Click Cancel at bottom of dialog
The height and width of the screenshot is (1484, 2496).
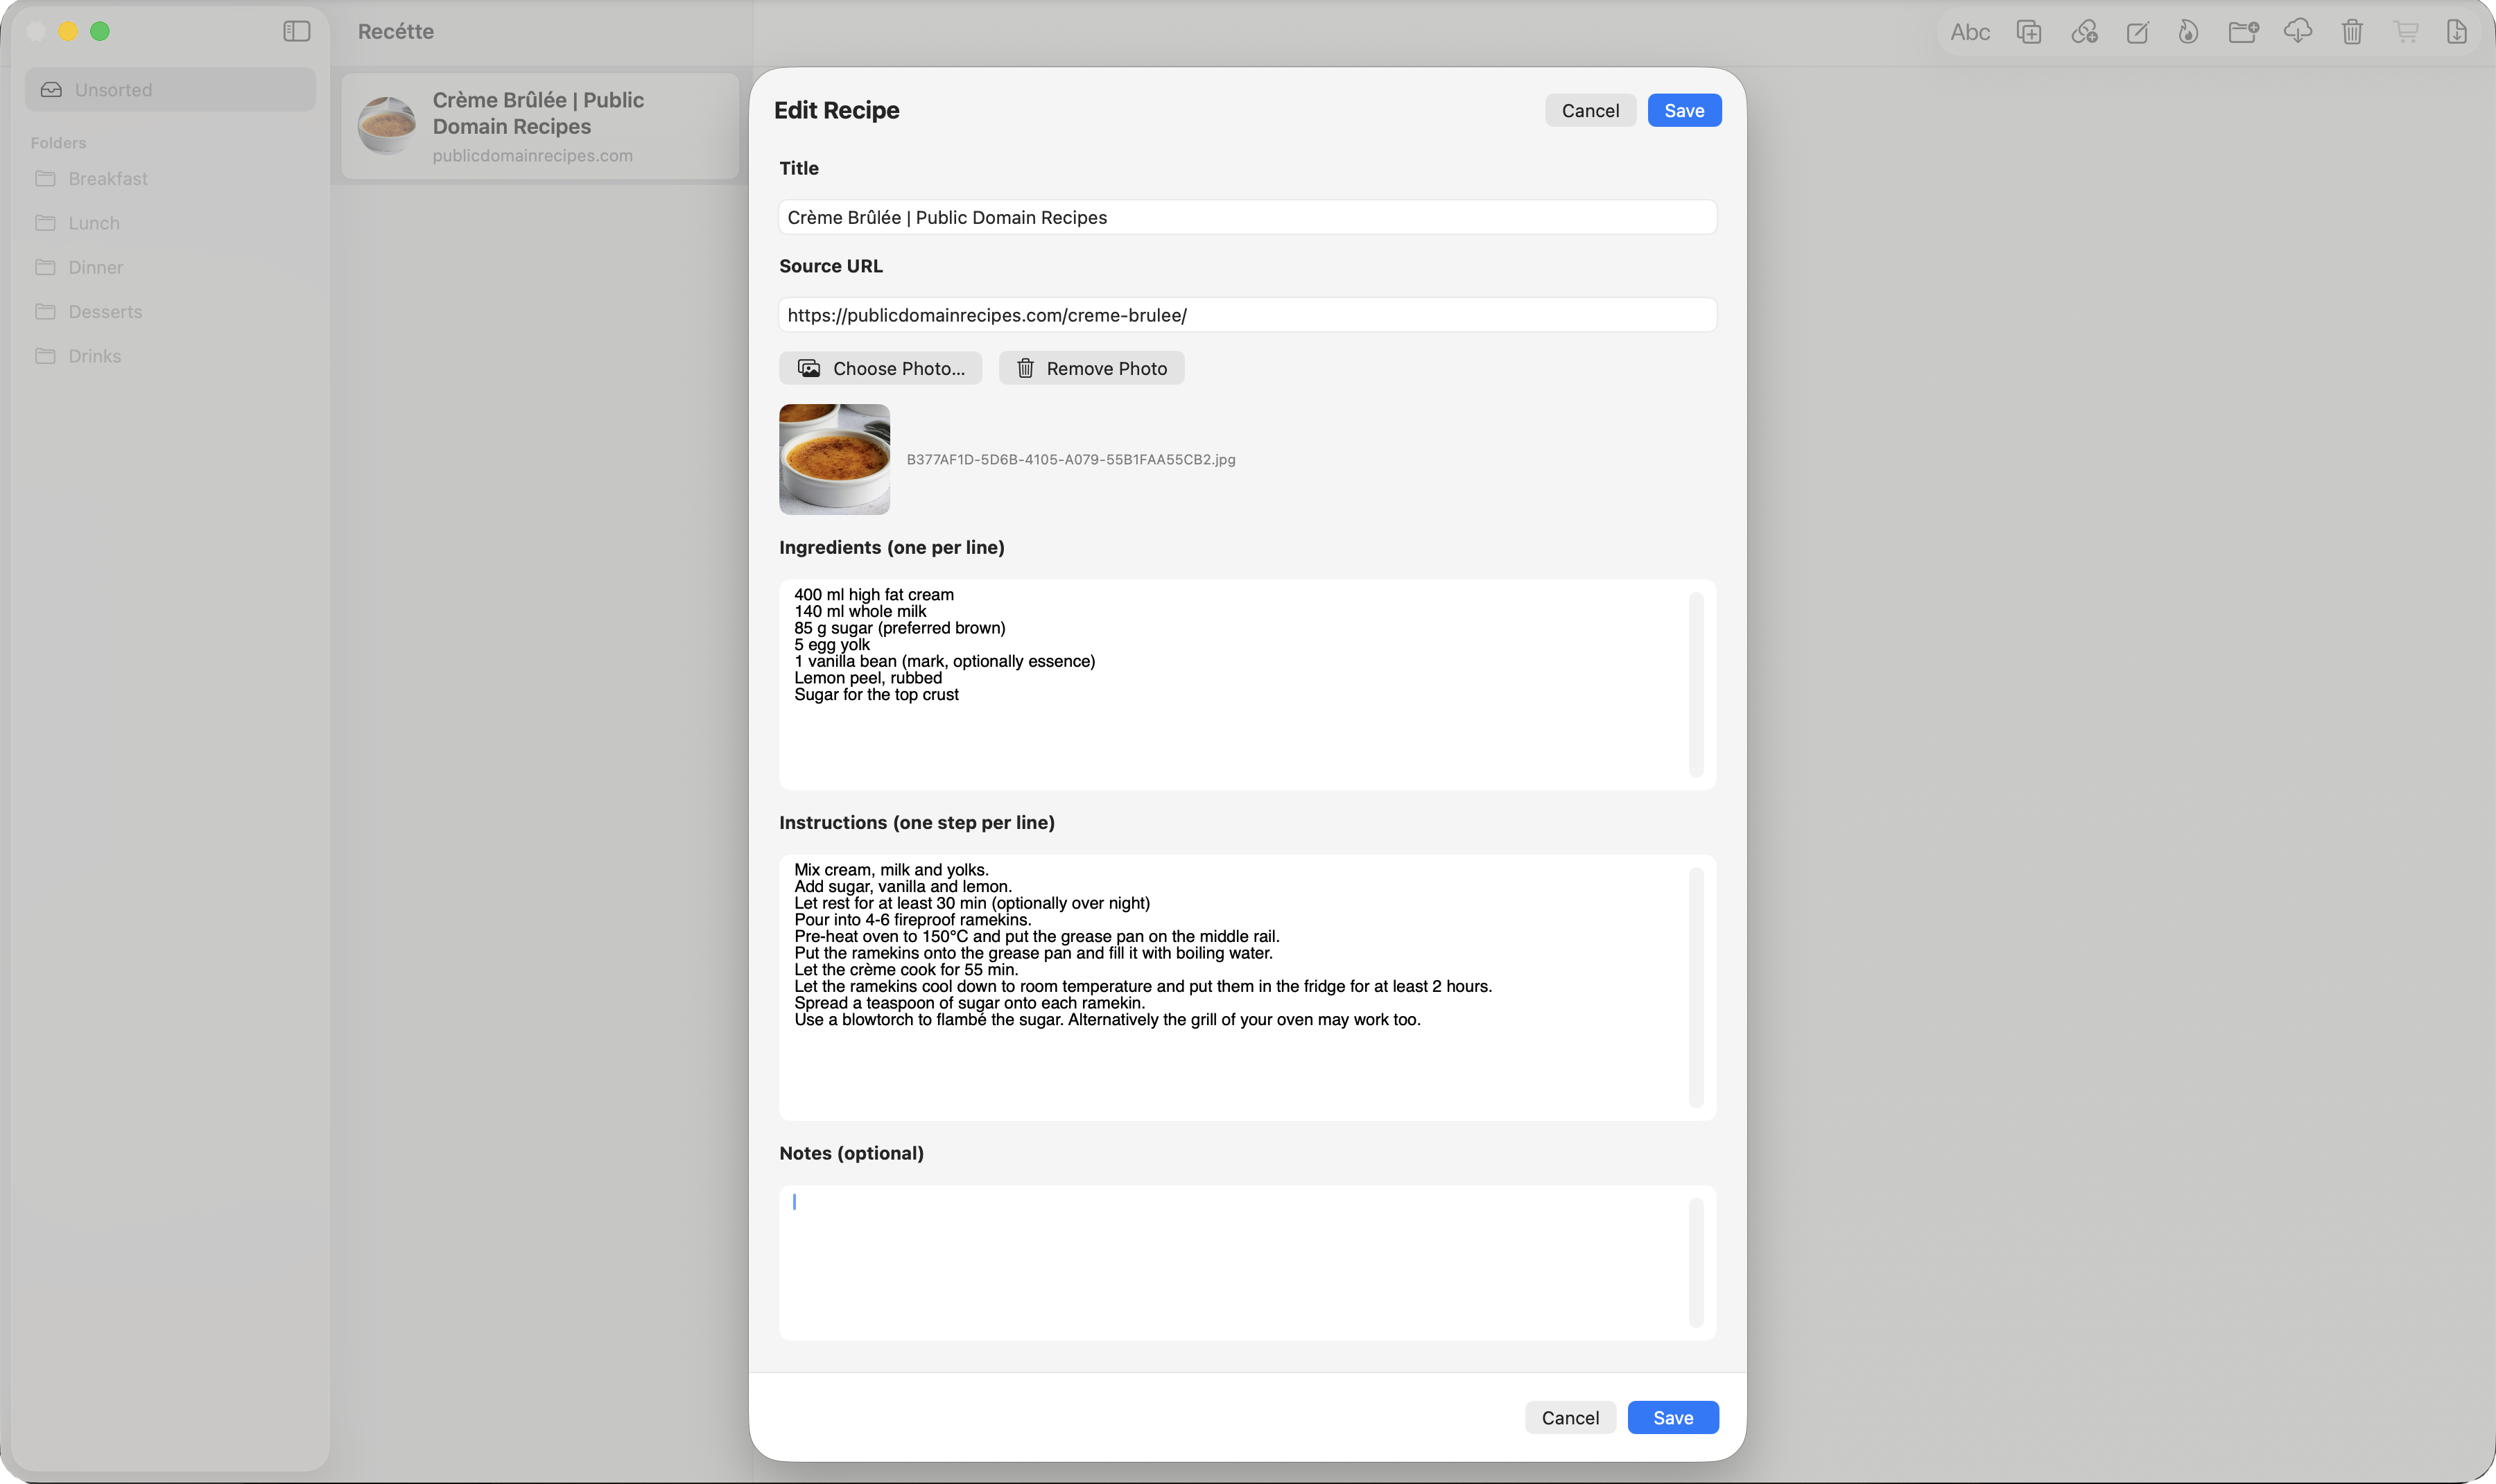(x=1569, y=1417)
